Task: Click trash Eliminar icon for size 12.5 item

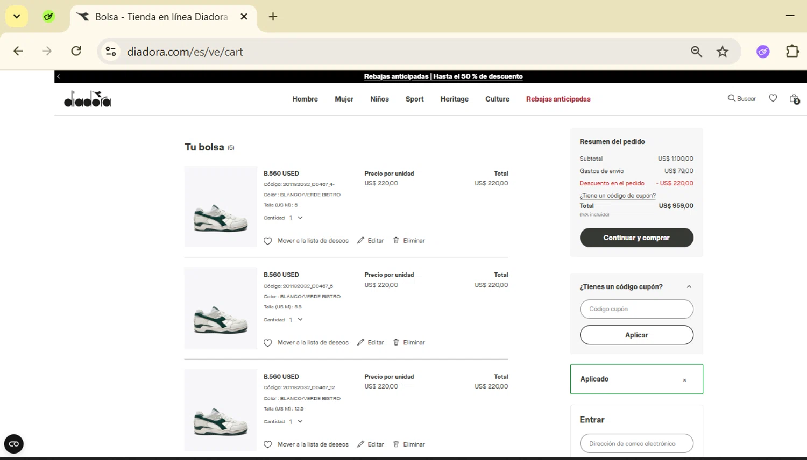Action: tap(396, 444)
